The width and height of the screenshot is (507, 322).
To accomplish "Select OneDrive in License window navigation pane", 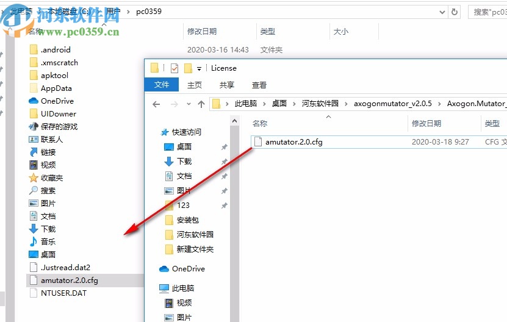I will point(188,269).
